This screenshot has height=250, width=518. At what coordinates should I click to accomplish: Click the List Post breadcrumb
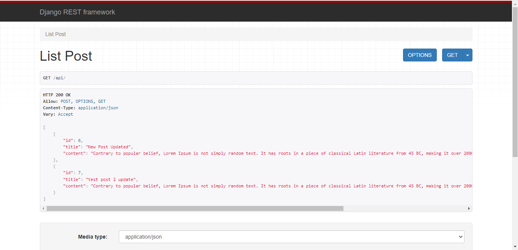point(55,34)
